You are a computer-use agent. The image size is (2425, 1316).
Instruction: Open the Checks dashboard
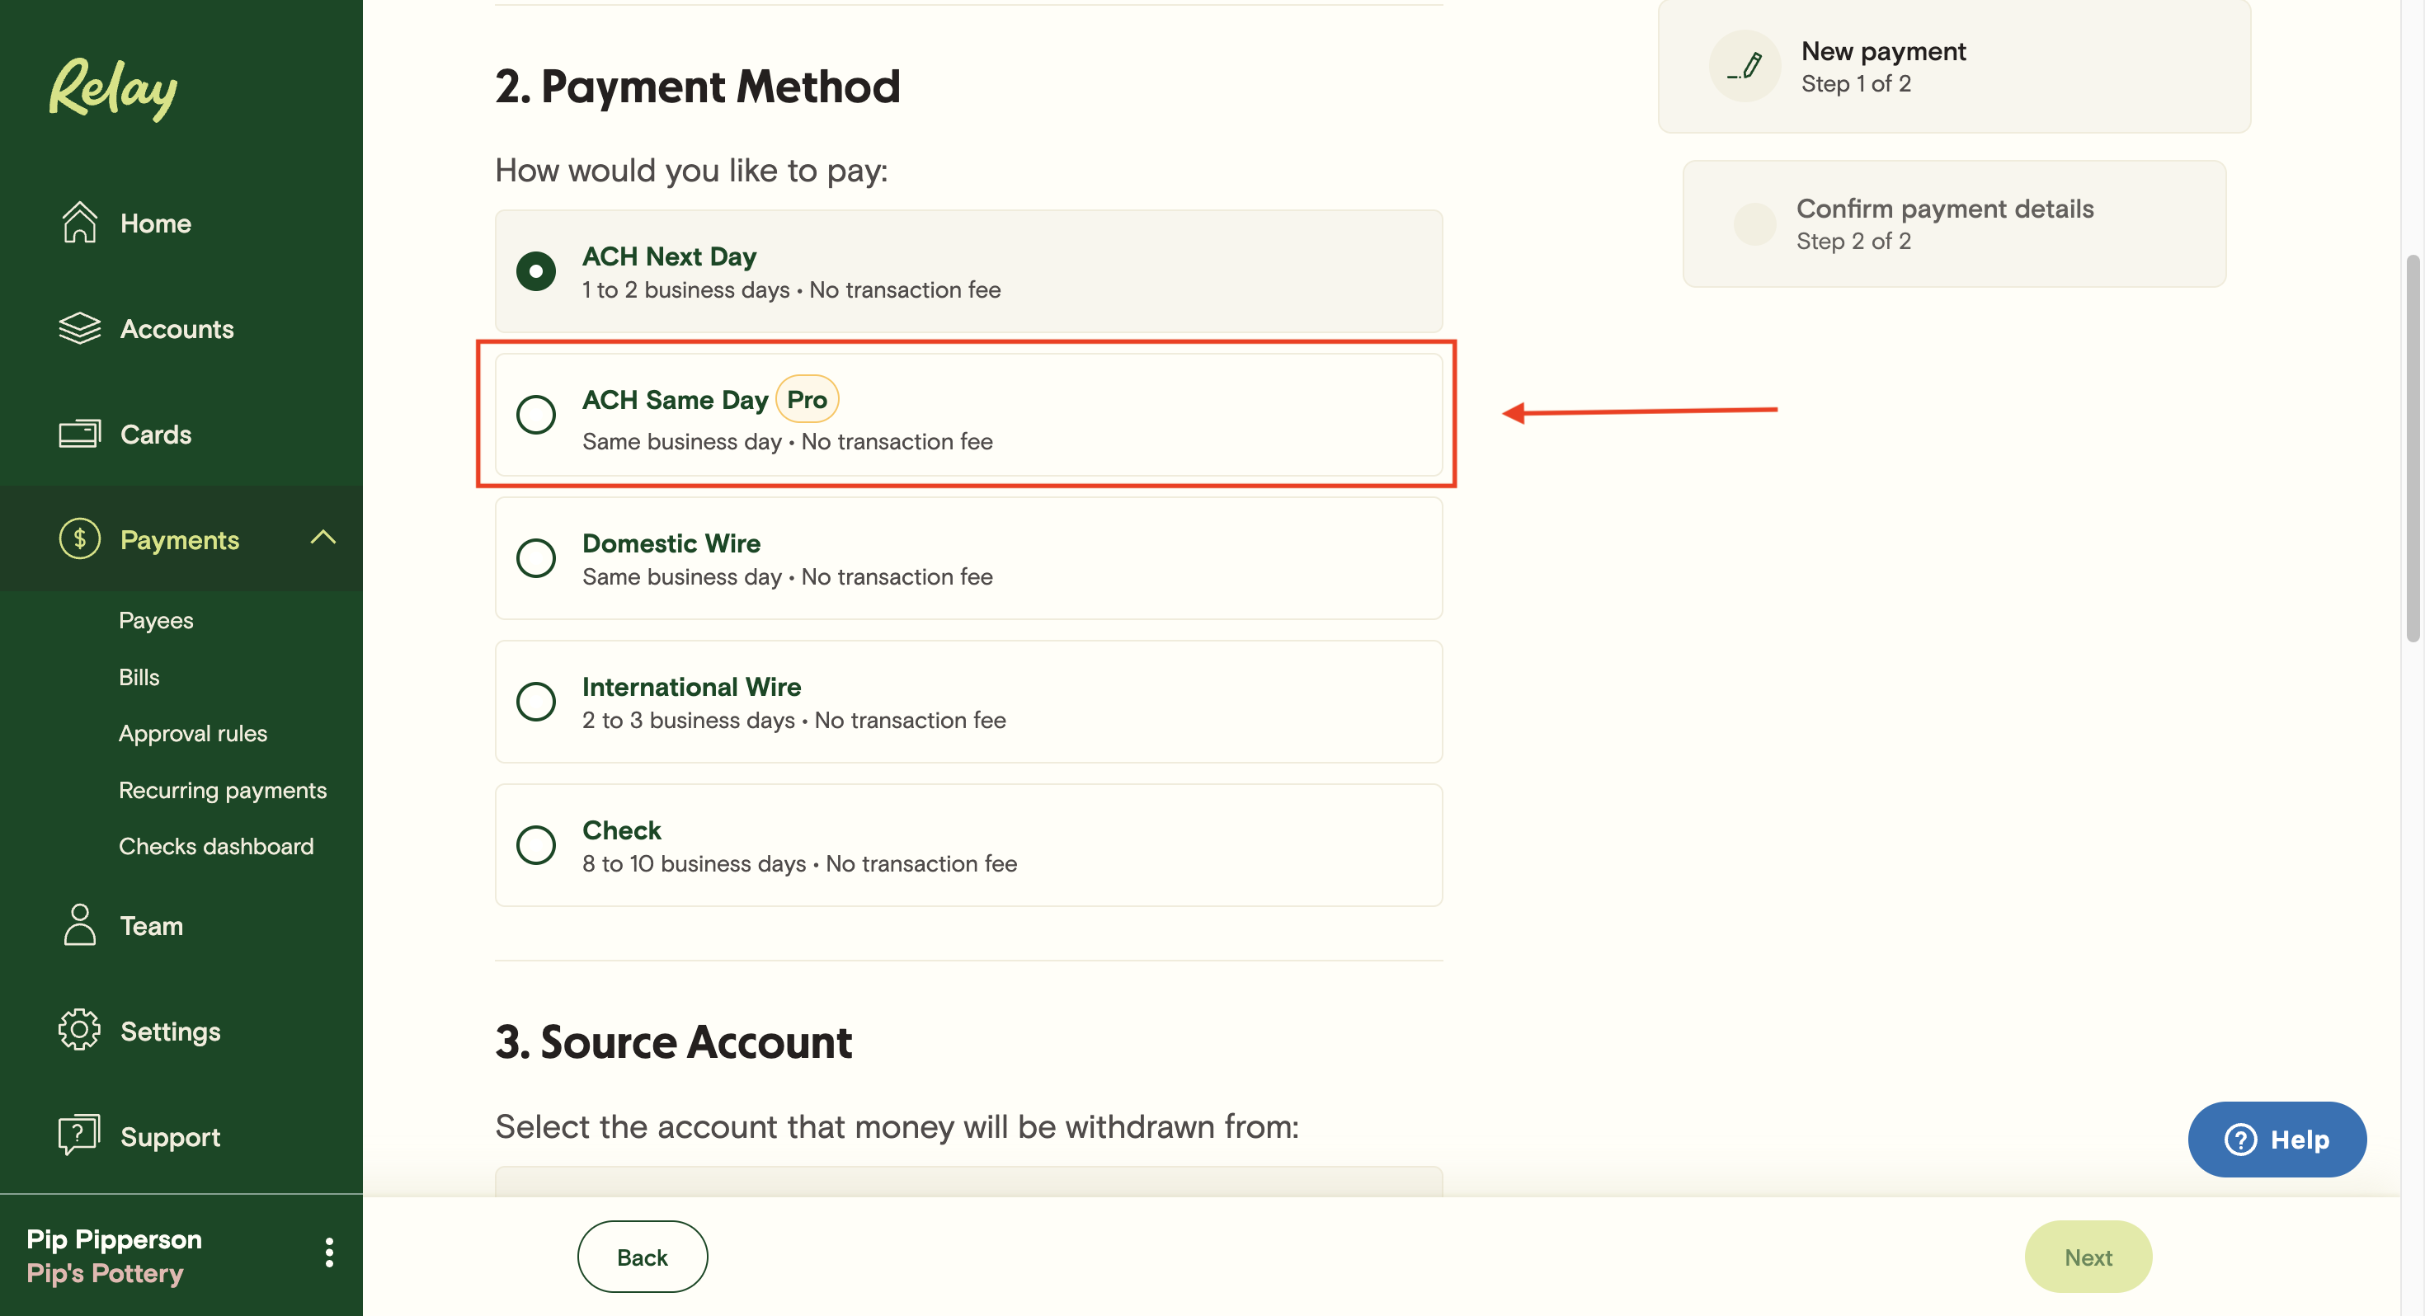215,845
